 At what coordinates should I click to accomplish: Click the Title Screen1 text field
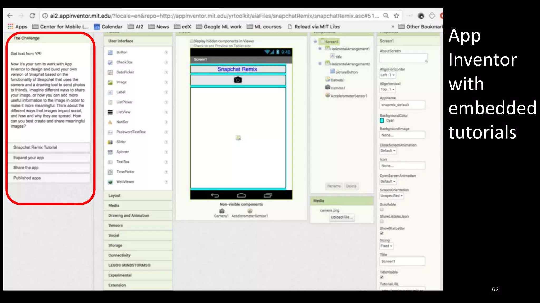point(402,261)
